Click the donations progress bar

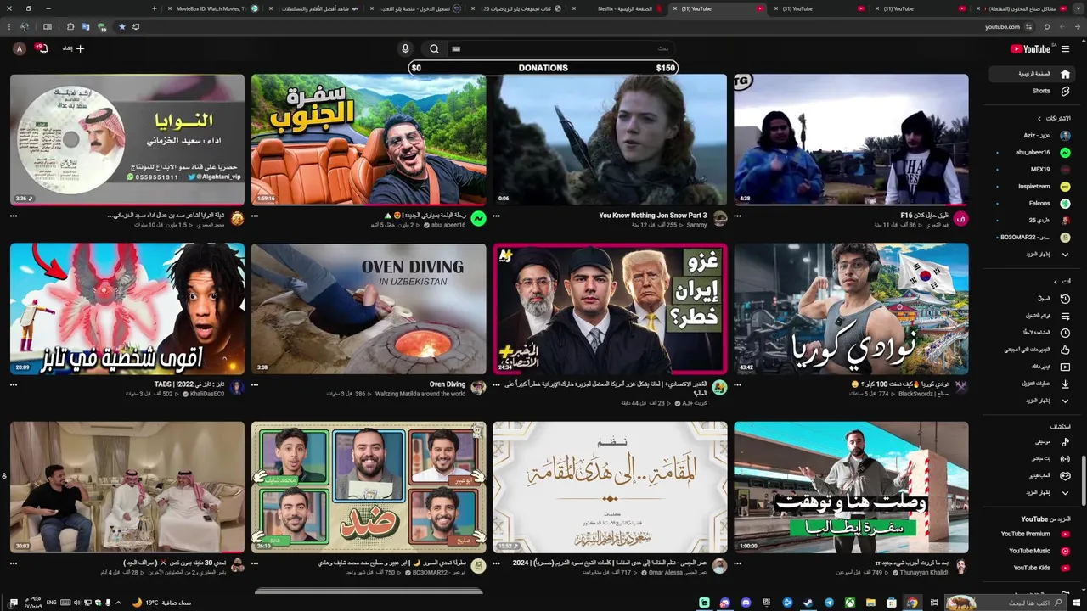click(543, 68)
